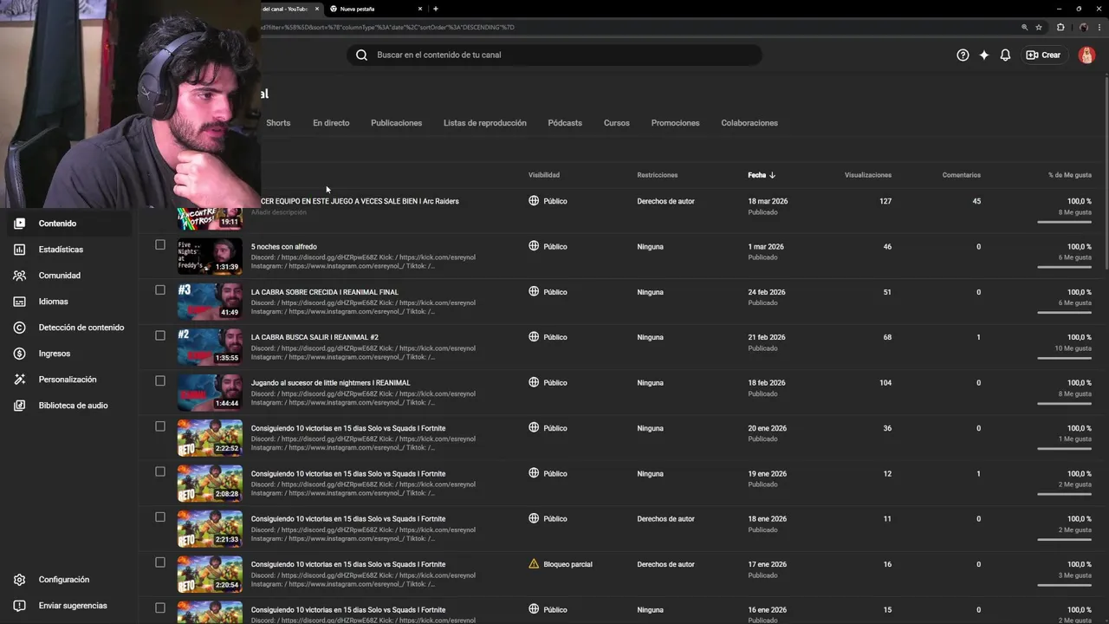Switch to Promociones tab
This screenshot has width=1109, height=624.
pos(675,123)
